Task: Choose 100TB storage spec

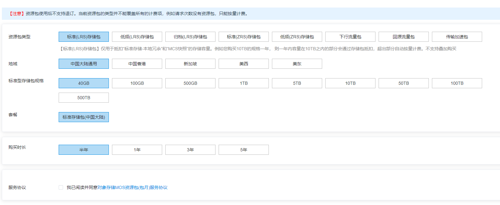Action: [x=457, y=83]
